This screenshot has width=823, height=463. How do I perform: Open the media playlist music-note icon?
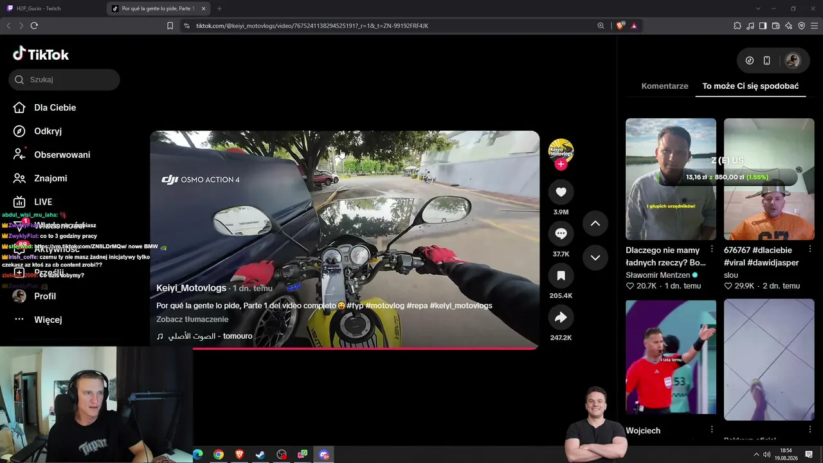click(x=750, y=26)
